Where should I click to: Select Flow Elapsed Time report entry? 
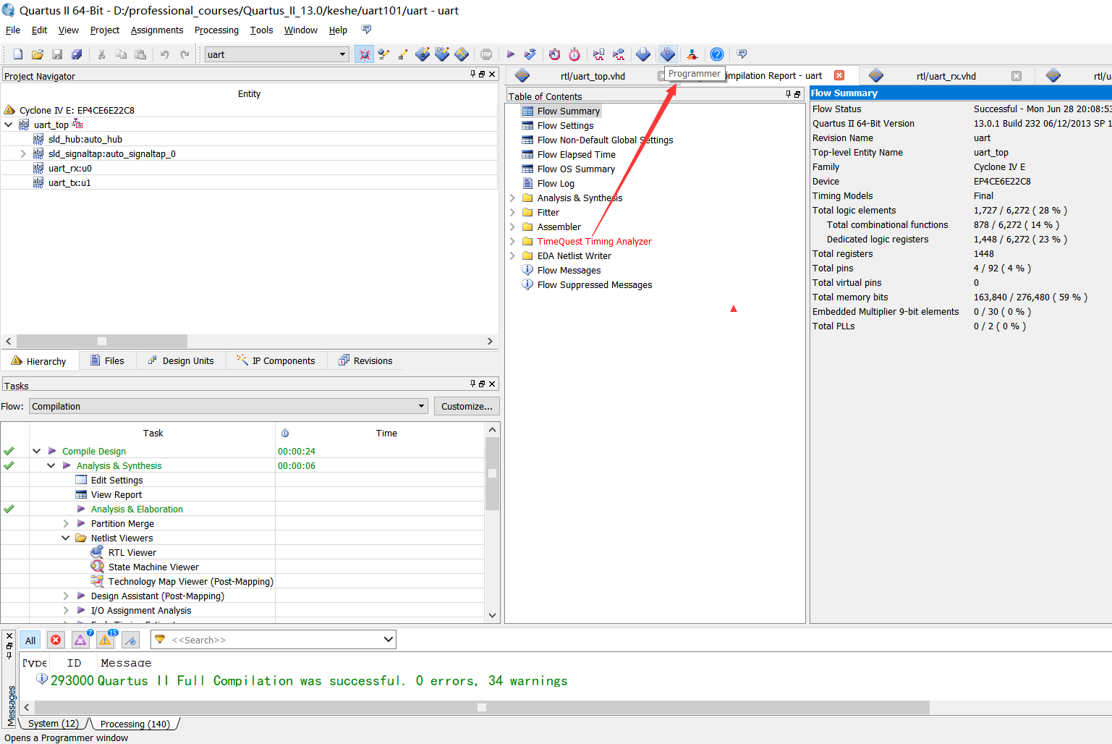pyautogui.click(x=576, y=154)
